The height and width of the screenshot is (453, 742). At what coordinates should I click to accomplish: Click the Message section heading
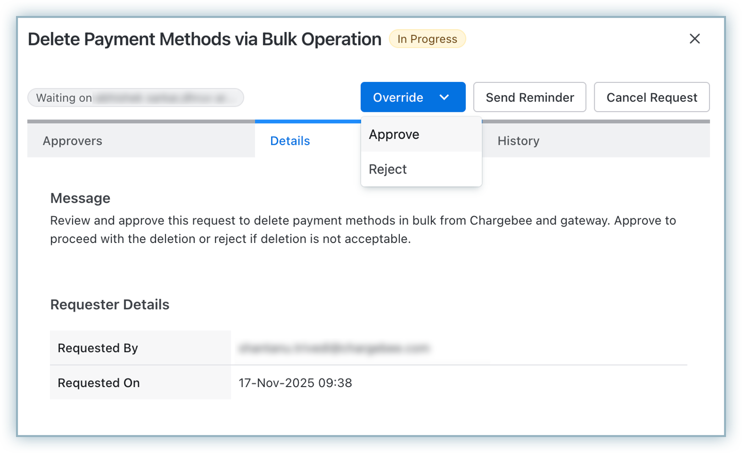[x=80, y=198]
